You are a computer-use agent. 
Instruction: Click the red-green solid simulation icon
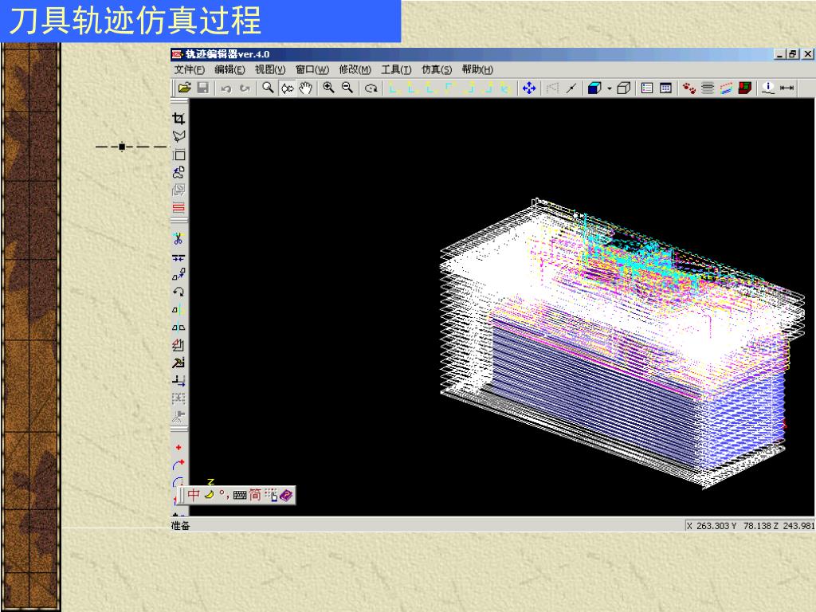click(745, 88)
